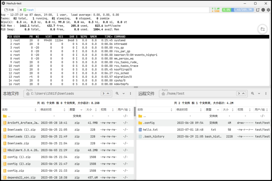Click home icon in remote path field
The width and height of the screenshot is (272, 181).
pyautogui.click(x=163, y=94)
